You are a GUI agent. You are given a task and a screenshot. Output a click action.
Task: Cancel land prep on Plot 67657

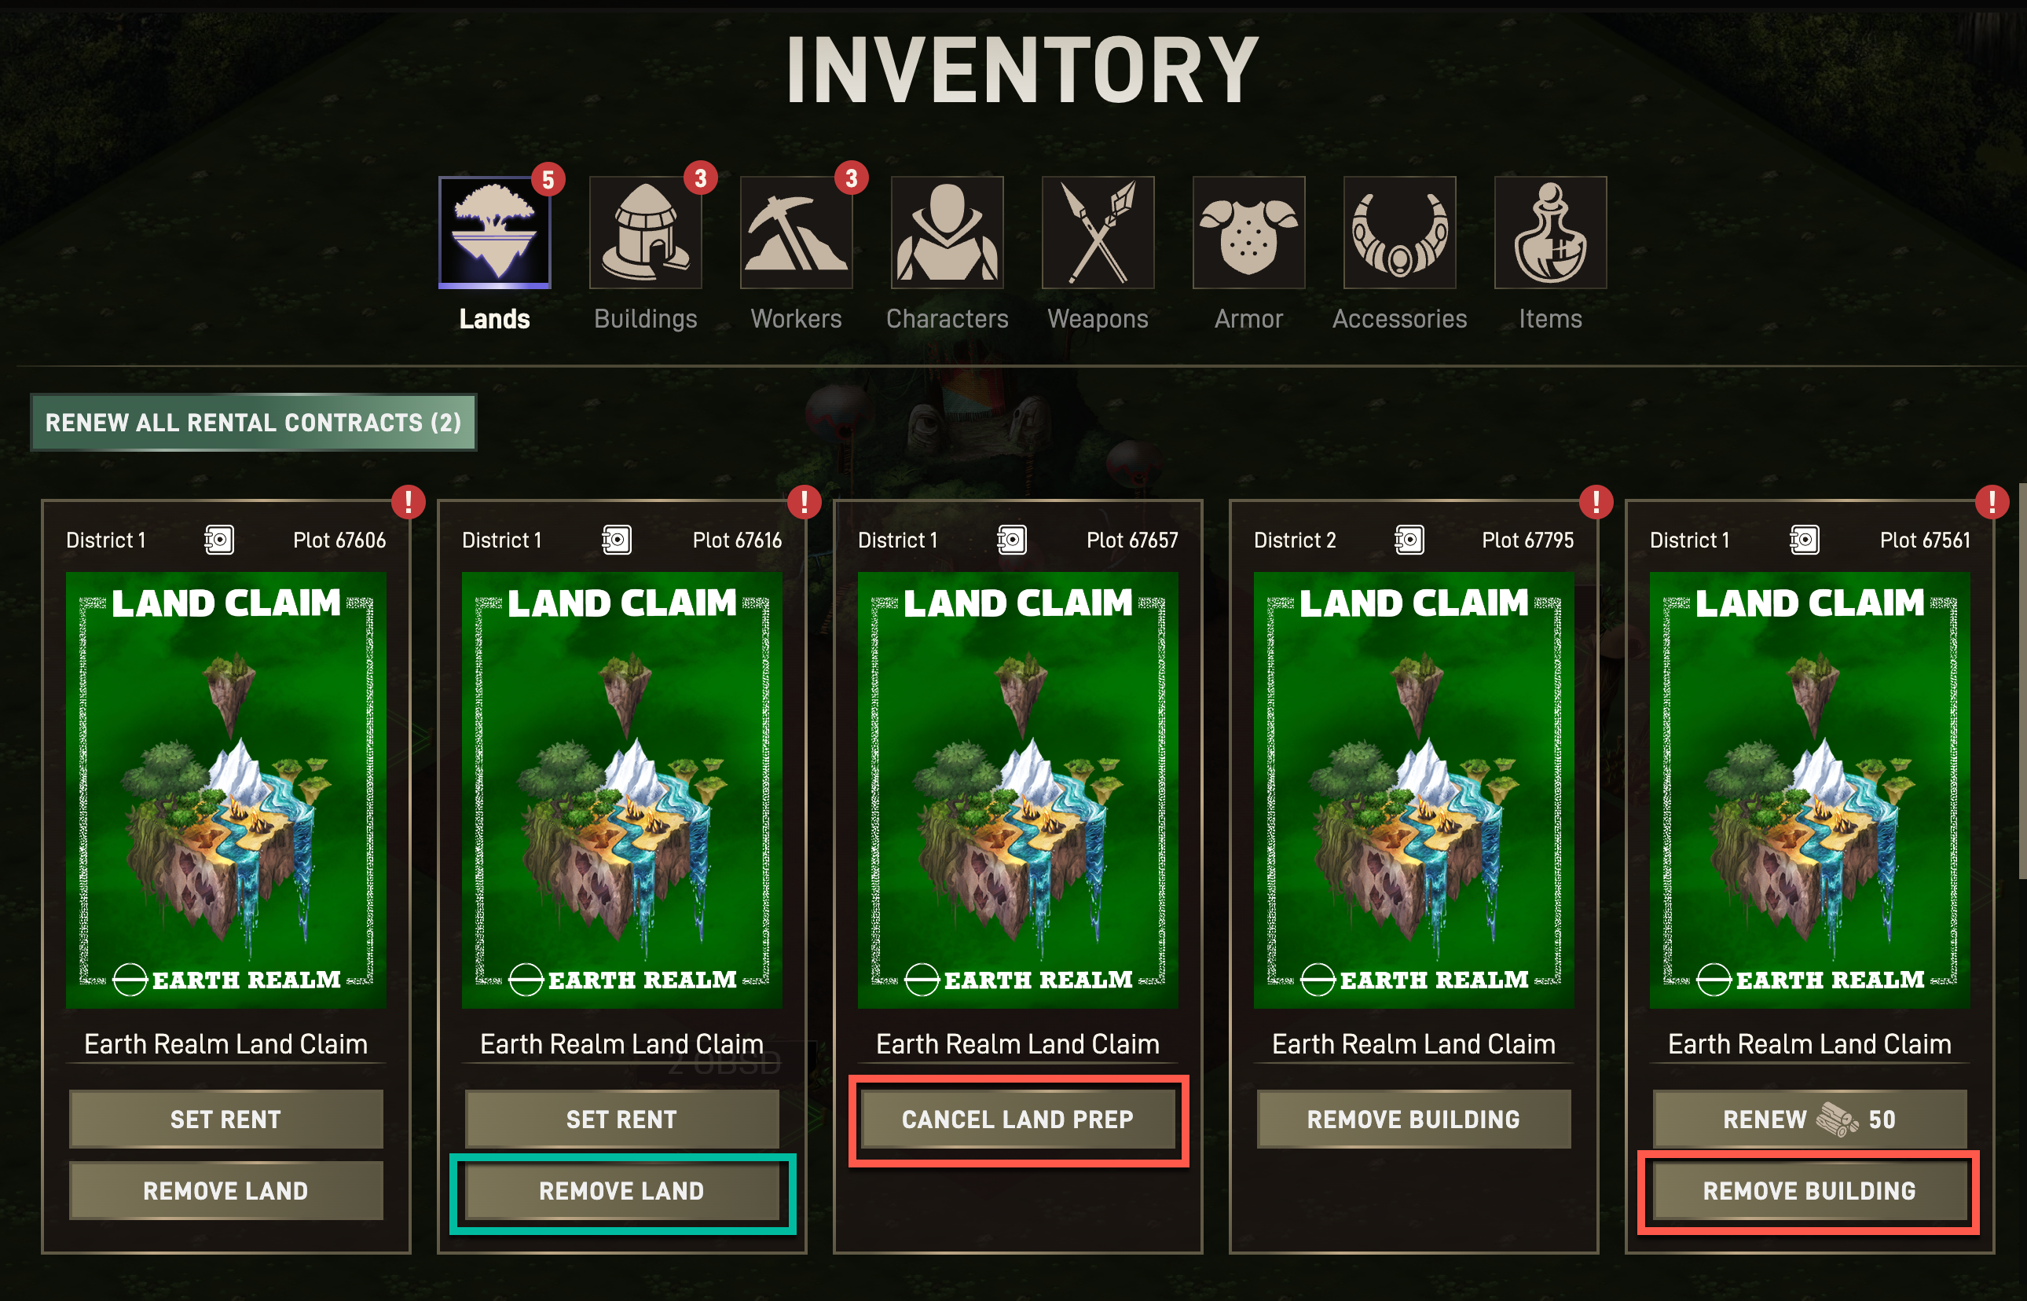pyautogui.click(x=1017, y=1120)
